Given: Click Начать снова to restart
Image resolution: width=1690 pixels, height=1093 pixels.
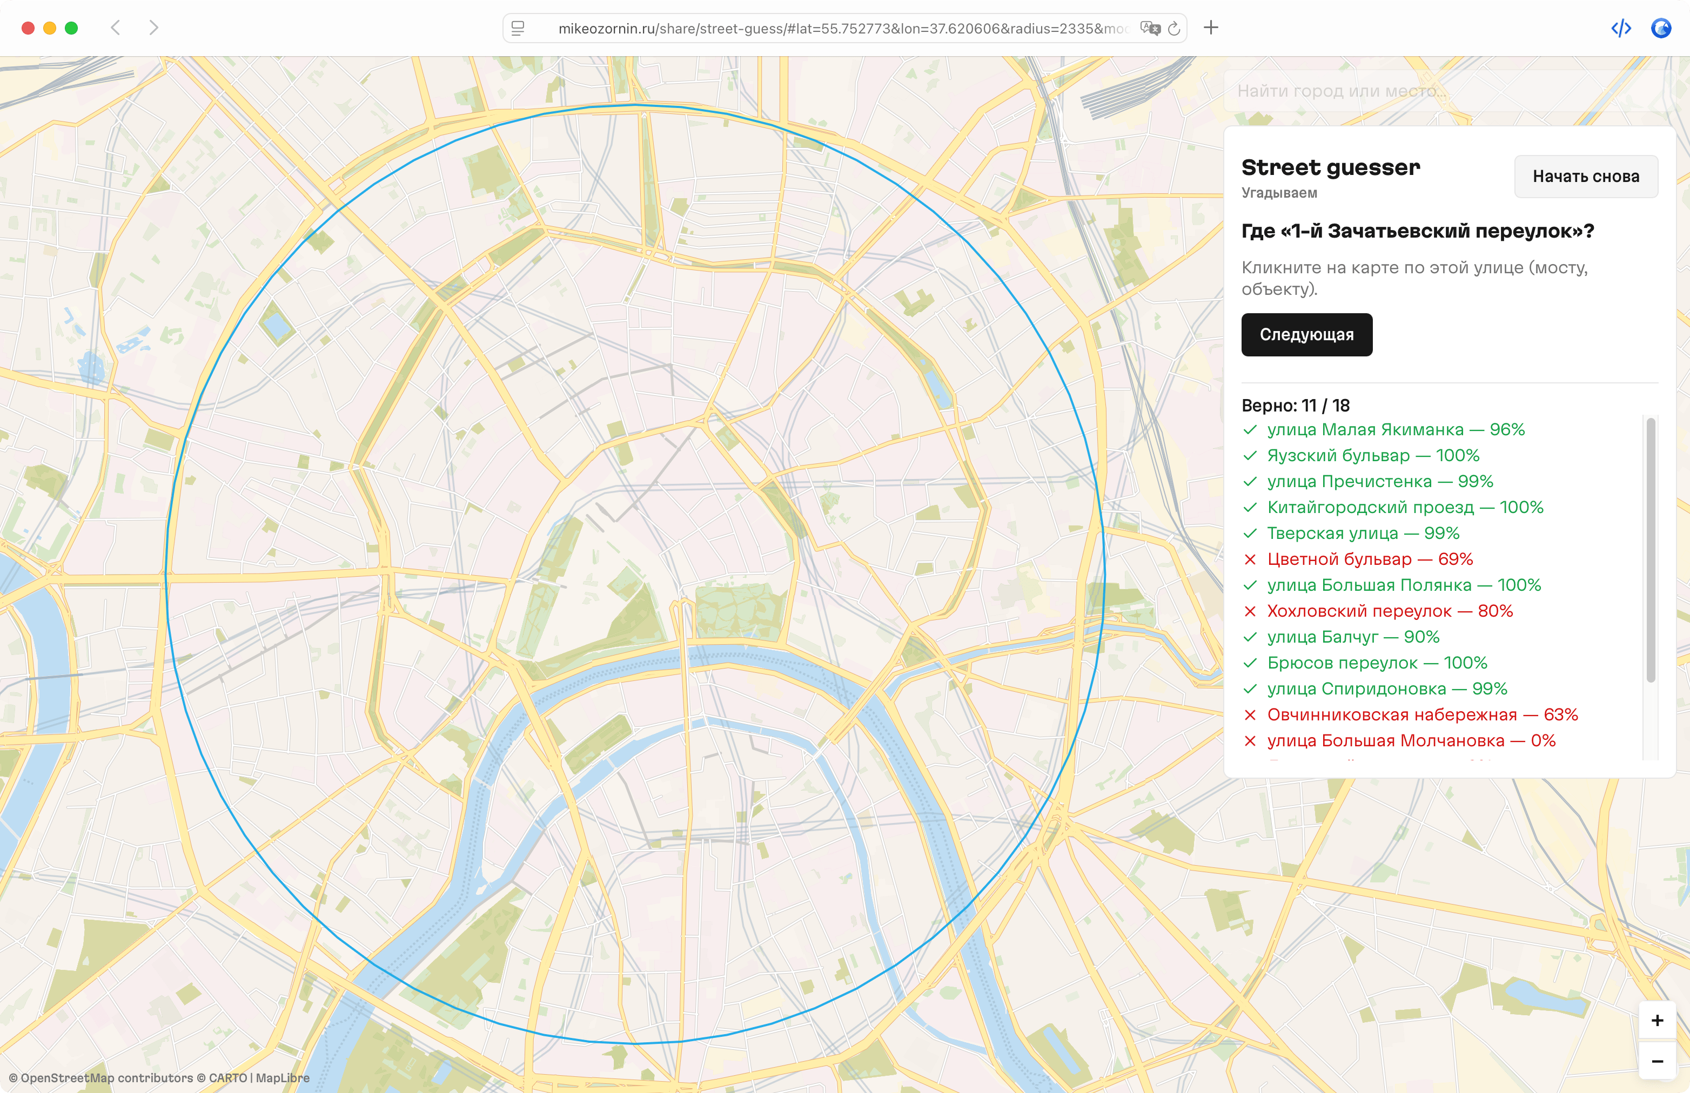Looking at the screenshot, I should (1586, 177).
